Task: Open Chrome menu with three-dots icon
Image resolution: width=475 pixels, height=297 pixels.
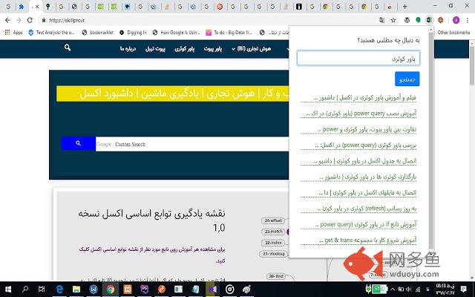Action: pyautogui.click(x=468, y=20)
